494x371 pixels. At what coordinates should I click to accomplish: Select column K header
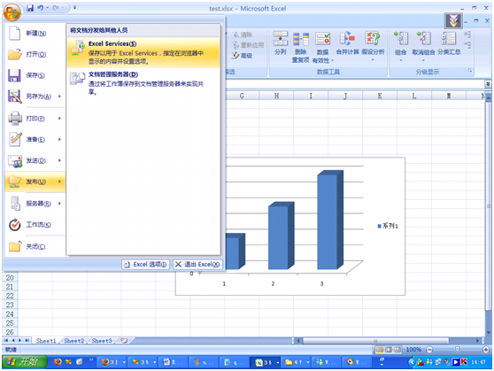click(x=380, y=96)
